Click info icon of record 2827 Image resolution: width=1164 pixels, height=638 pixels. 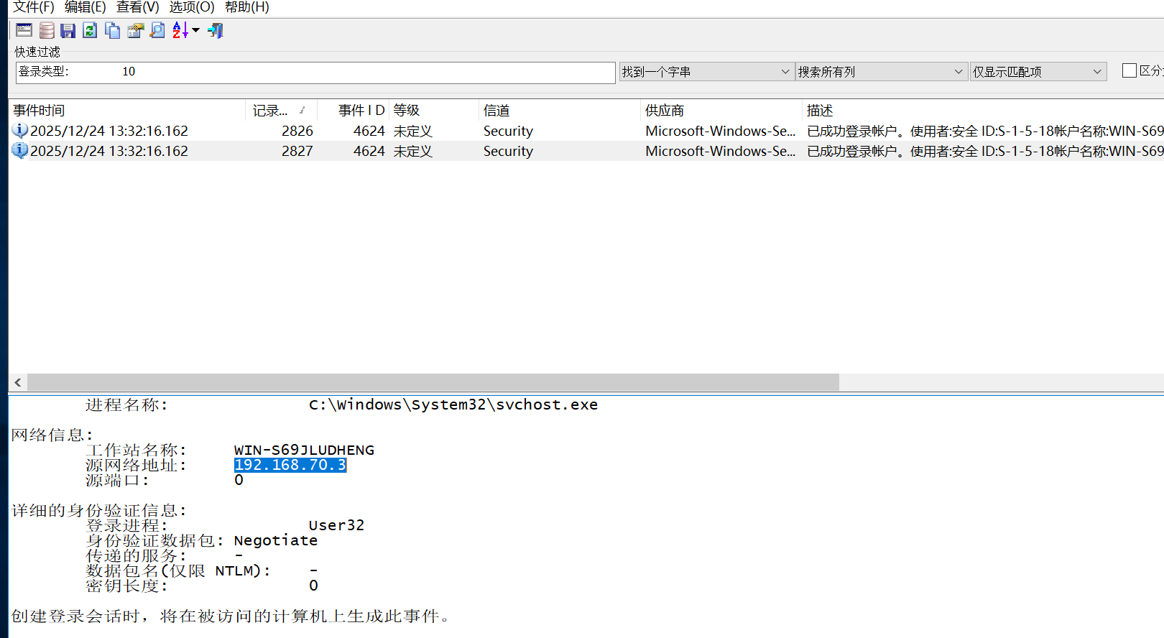[x=20, y=151]
